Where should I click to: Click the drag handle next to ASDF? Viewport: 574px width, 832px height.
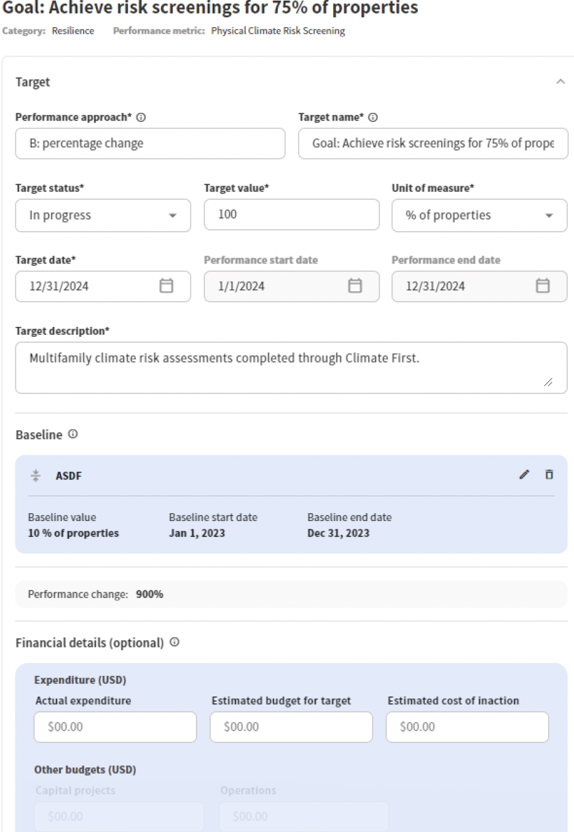[x=36, y=475]
